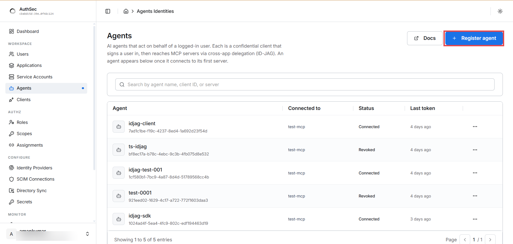Select Agents in the sidebar
This screenshot has height=244, width=513.
(x=46, y=88)
